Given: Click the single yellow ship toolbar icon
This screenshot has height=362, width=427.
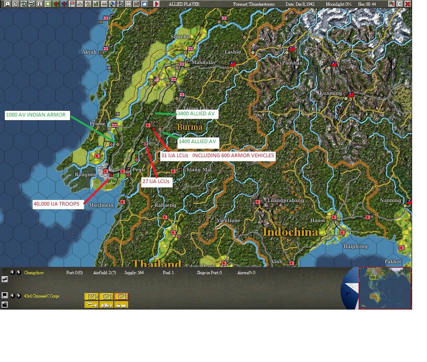Looking at the screenshot, I should [x=80, y=4].
